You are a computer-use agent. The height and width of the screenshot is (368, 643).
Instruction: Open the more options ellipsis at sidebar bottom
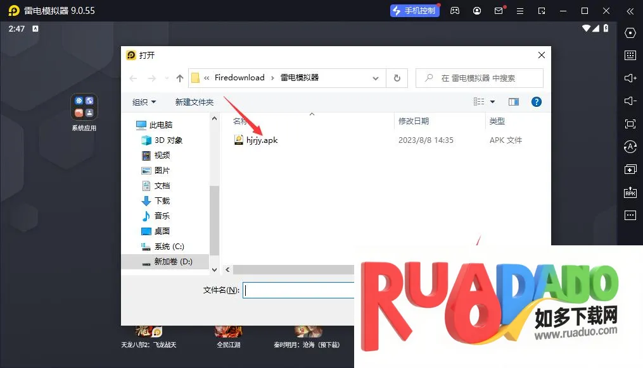630,215
